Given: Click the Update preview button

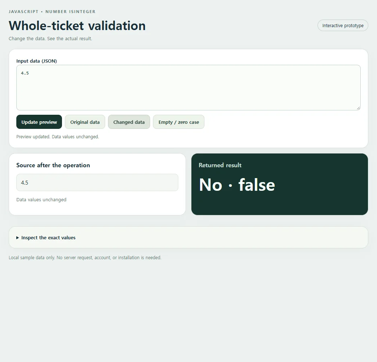Looking at the screenshot, I should tap(39, 122).
